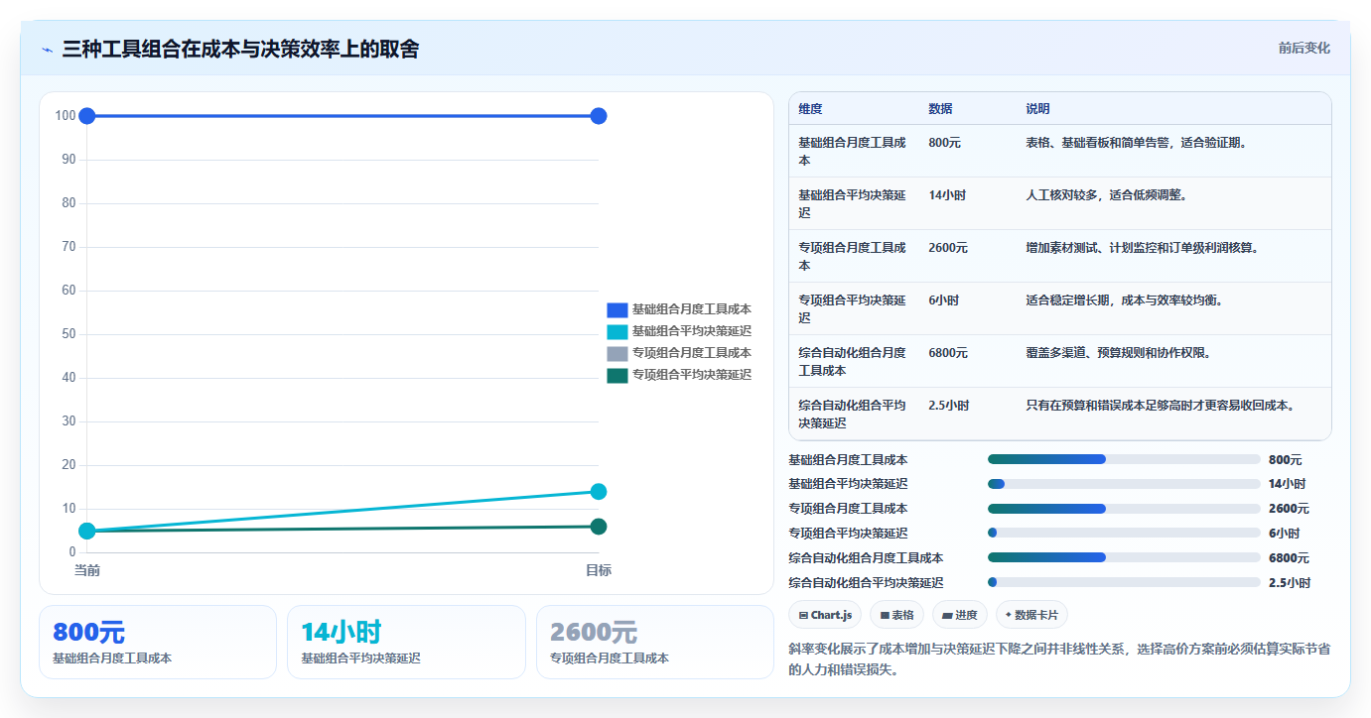Click the 6800元 value beside its progress bar
Image resolution: width=1371 pixels, height=718 pixels.
pyautogui.click(x=1289, y=558)
